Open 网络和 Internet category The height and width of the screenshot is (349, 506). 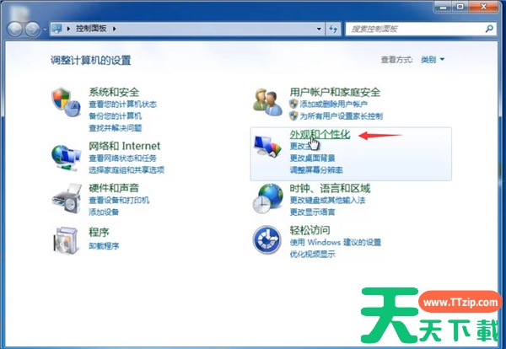tap(125, 146)
